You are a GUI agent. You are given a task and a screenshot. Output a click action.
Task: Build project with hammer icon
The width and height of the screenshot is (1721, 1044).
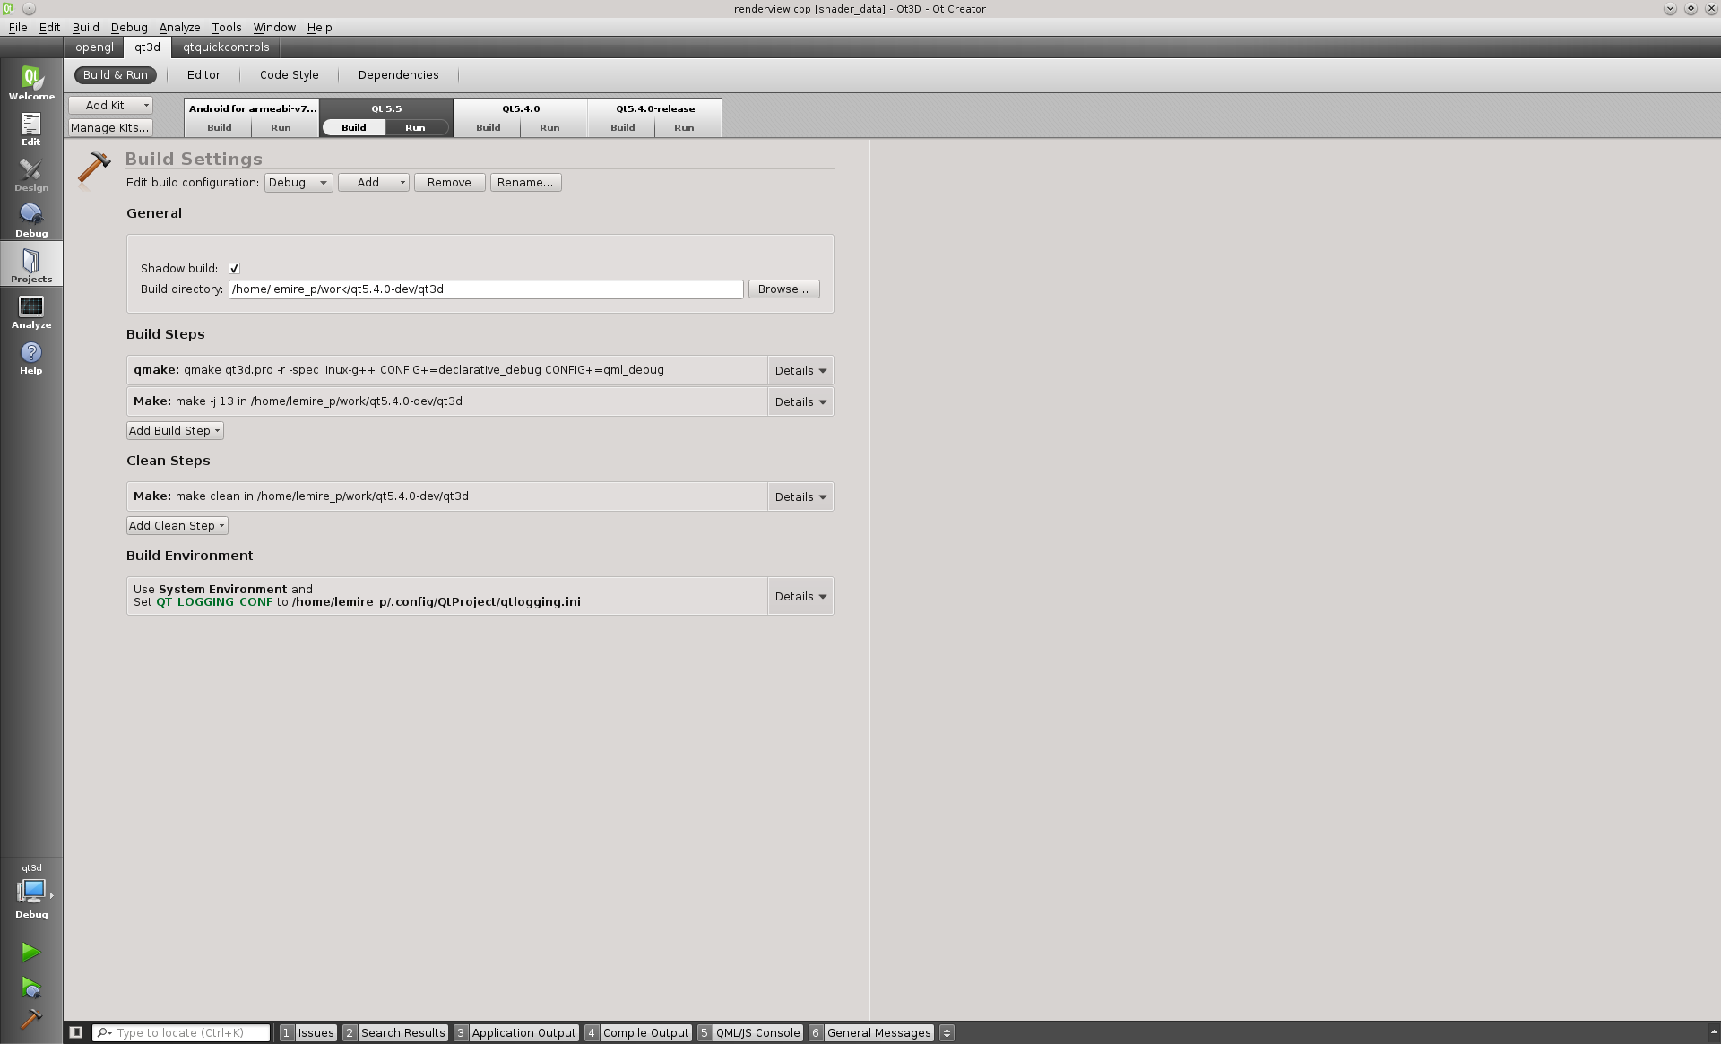pos(31,1019)
